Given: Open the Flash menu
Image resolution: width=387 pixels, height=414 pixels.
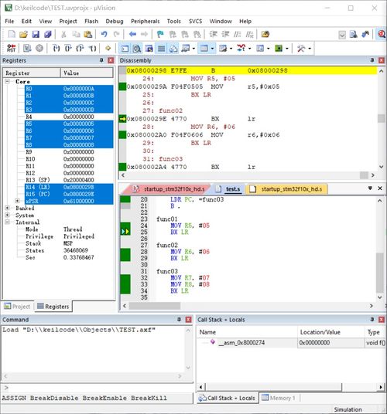Looking at the screenshot, I should click(91, 22).
